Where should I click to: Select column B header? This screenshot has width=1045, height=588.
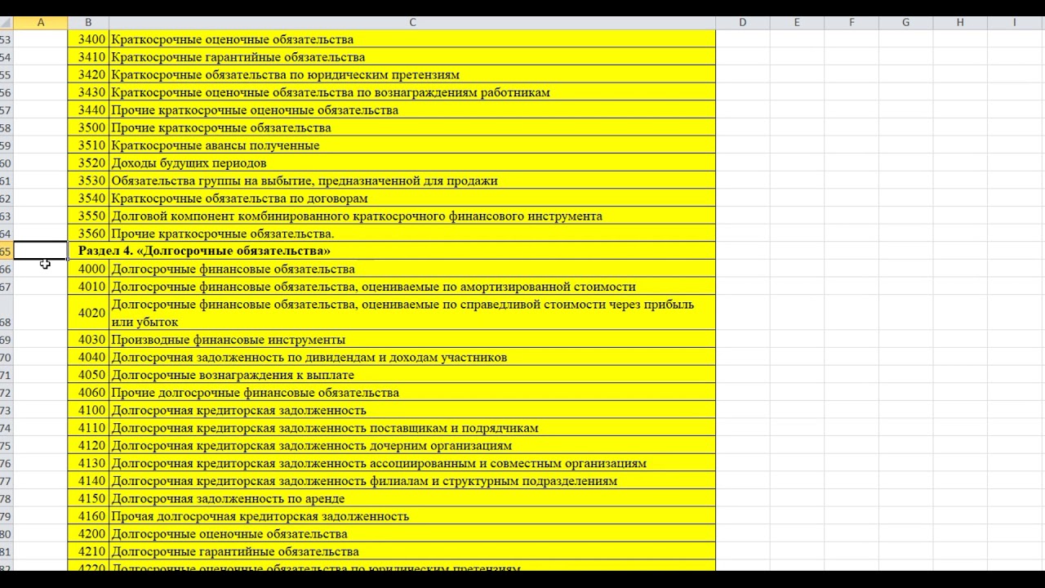point(88,22)
